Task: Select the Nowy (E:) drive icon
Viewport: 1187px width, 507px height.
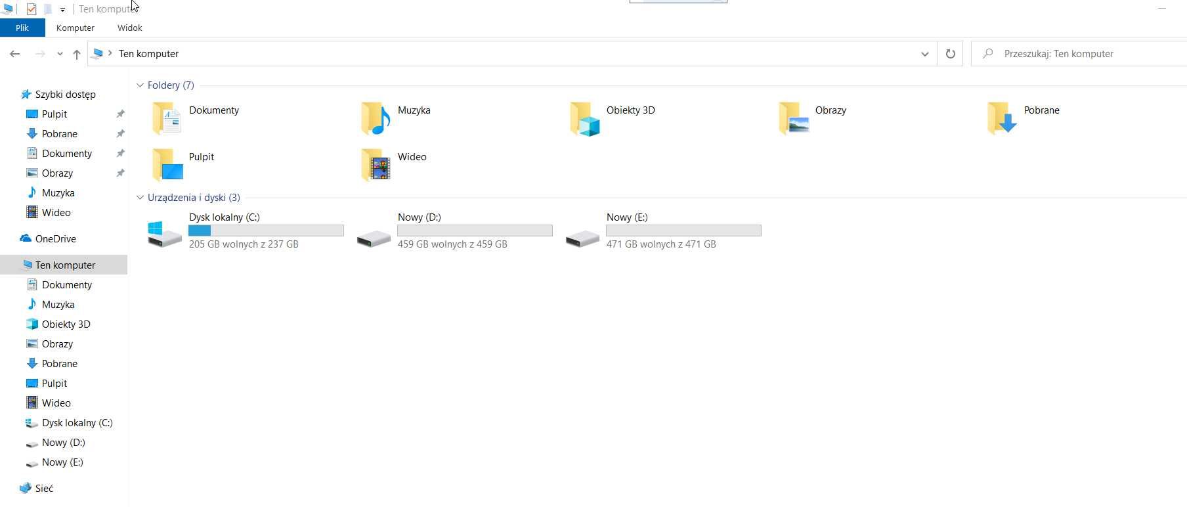Action: click(x=582, y=238)
